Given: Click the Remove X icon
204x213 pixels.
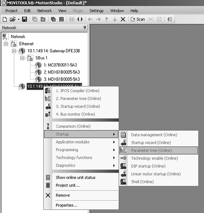Looking at the screenshot, I should pyautogui.click(x=48, y=195).
